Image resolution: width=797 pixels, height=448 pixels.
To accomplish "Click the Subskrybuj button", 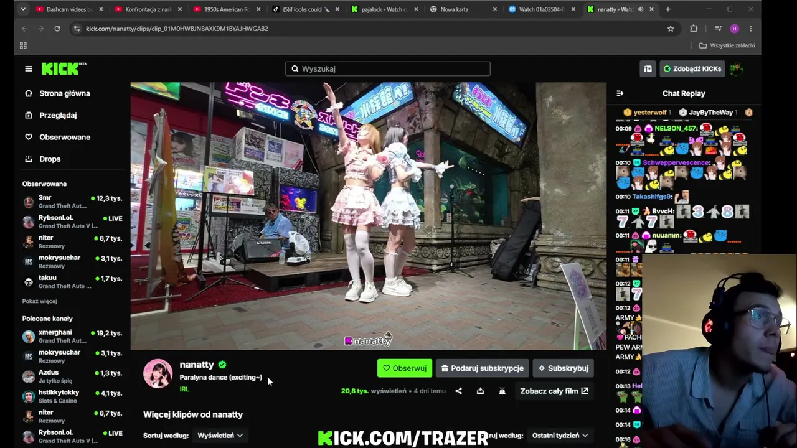I will tap(564, 368).
